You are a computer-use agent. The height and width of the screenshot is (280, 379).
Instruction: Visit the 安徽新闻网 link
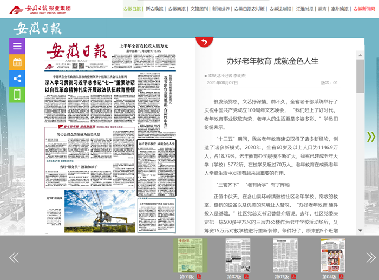[364, 9]
